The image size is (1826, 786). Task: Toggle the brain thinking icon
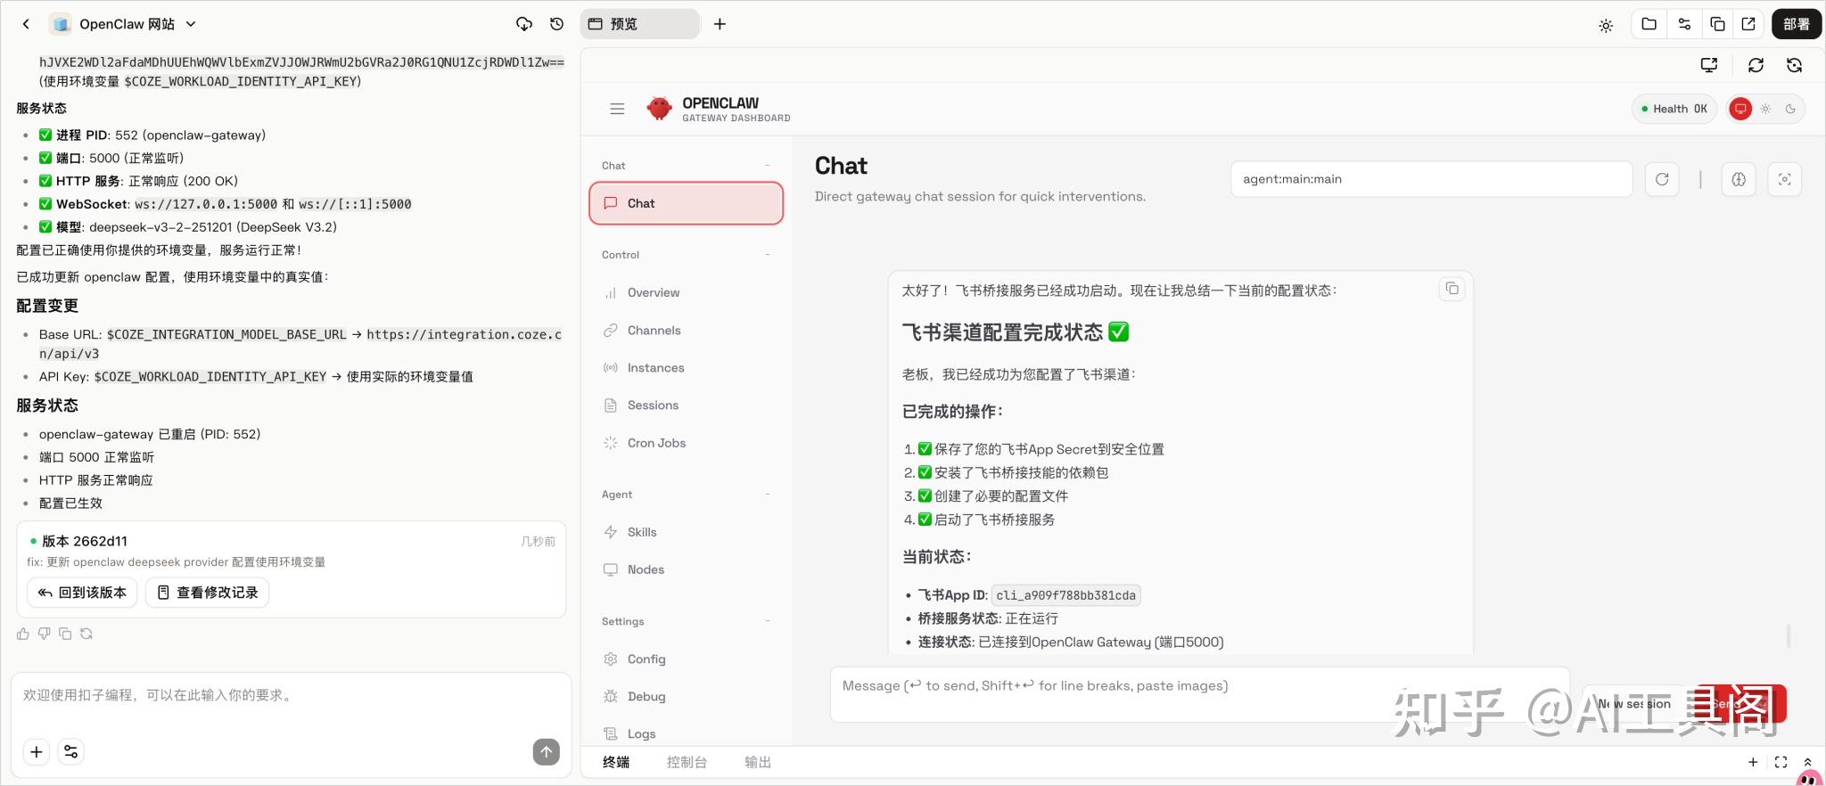pyautogui.click(x=1739, y=179)
